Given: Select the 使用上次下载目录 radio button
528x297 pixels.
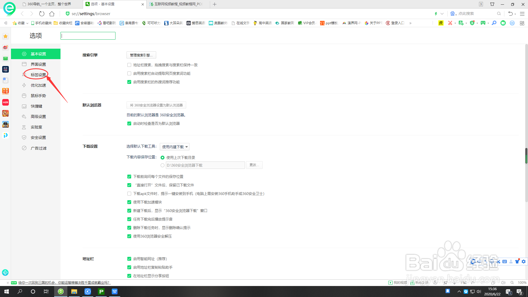Looking at the screenshot, I should [x=162, y=157].
